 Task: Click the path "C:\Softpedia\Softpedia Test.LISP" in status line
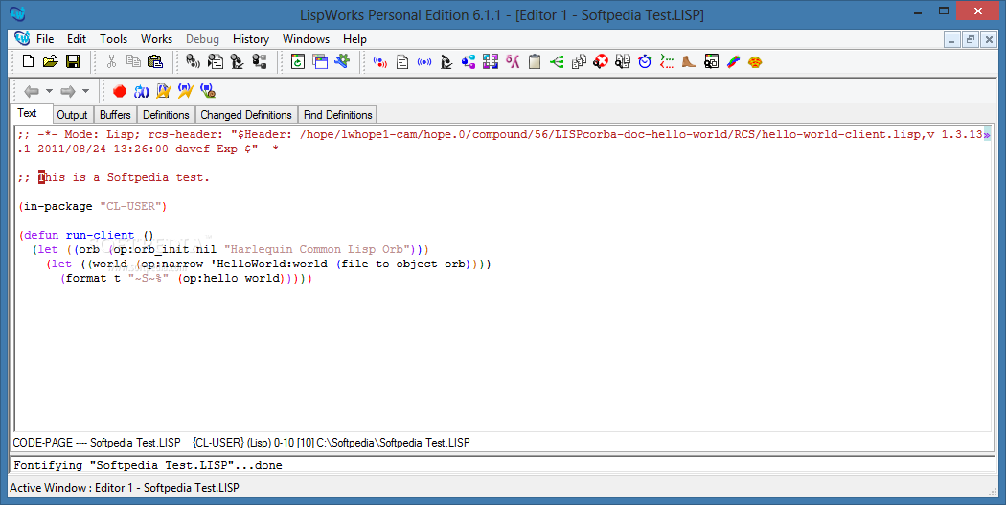[393, 442]
